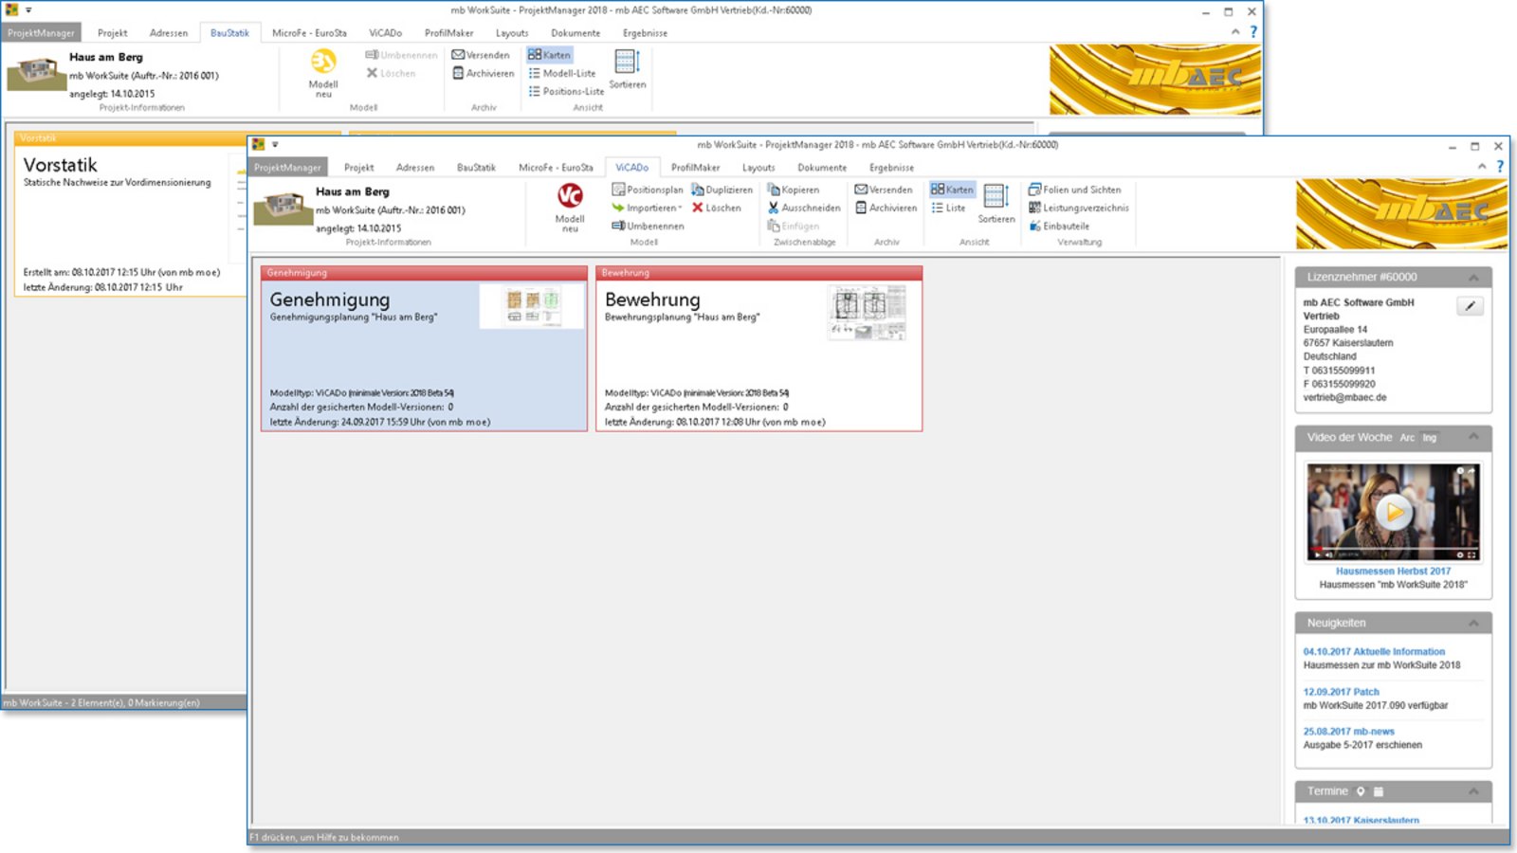Select Modell-Liste view in back window
This screenshot has width=1517, height=853.
pos(561,73)
